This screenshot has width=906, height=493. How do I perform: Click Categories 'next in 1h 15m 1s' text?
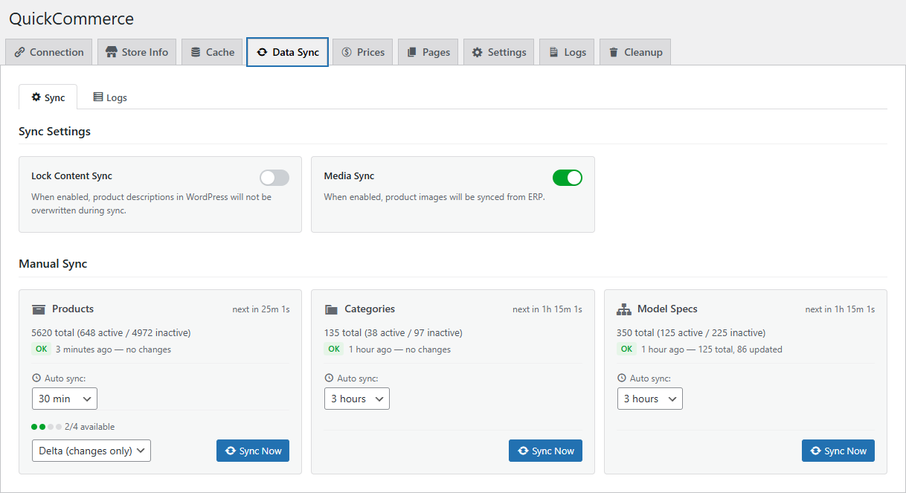547,309
